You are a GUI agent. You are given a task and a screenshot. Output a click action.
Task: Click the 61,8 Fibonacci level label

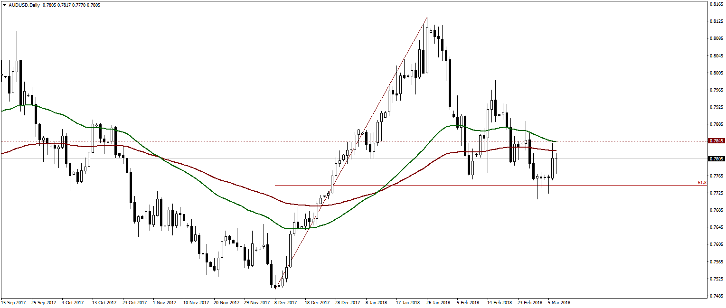pos(702,182)
